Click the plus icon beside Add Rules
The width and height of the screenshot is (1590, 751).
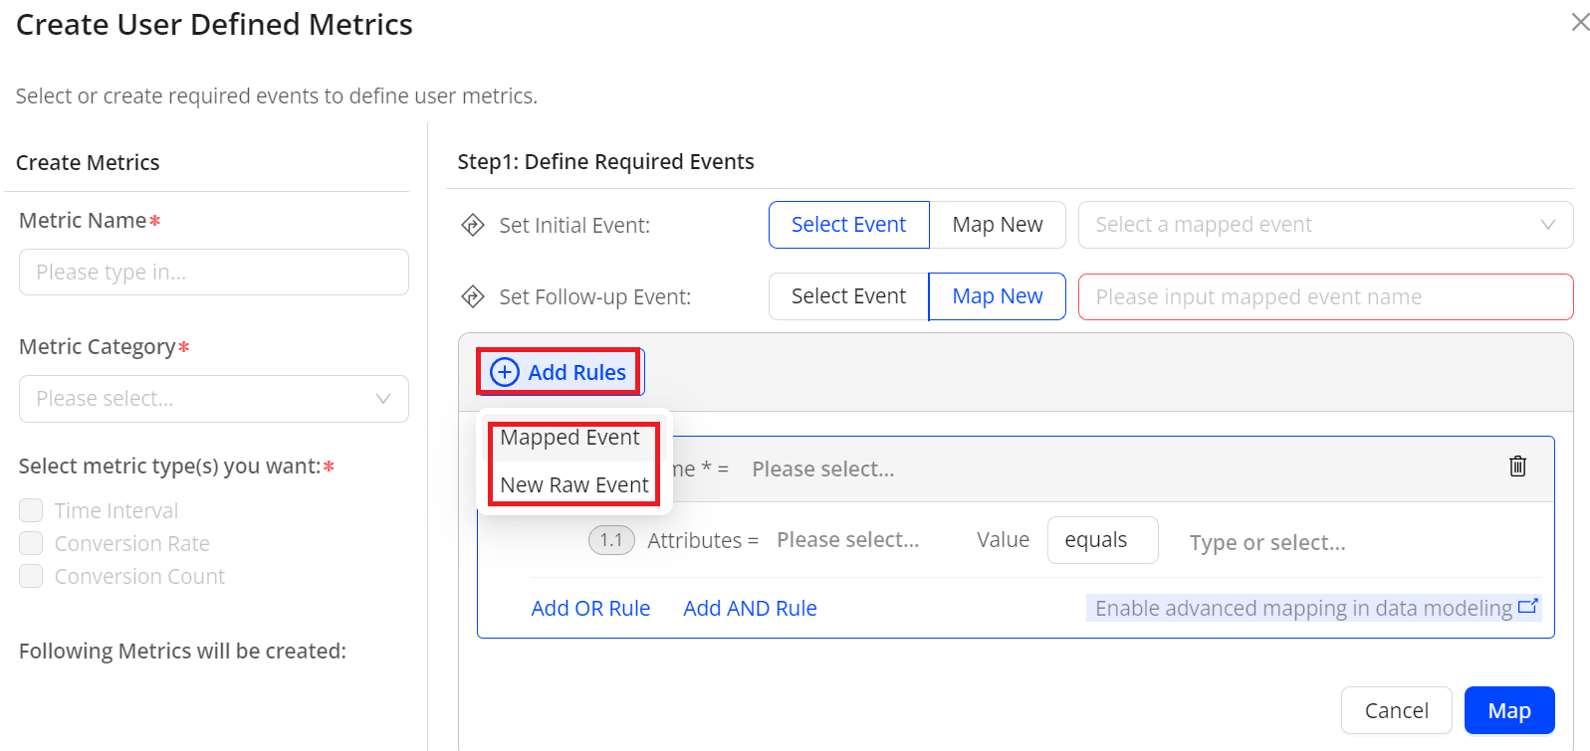tap(505, 372)
